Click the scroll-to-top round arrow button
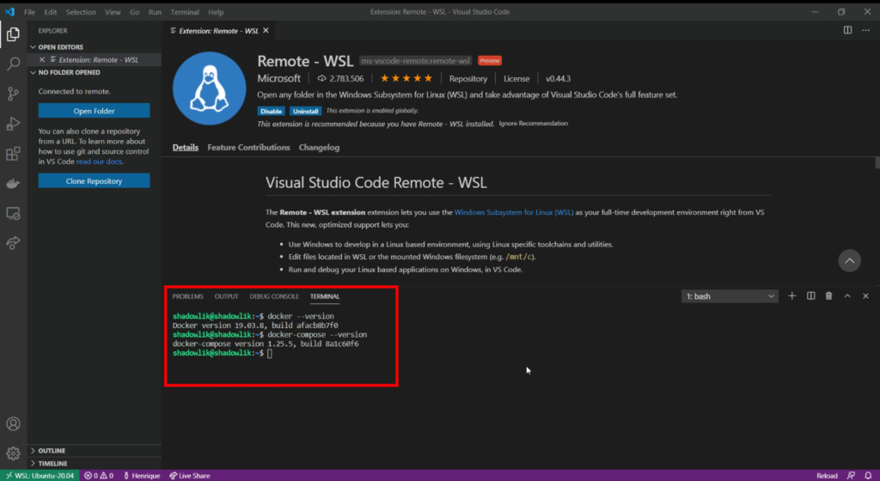This screenshot has height=481, width=880. 849,260
